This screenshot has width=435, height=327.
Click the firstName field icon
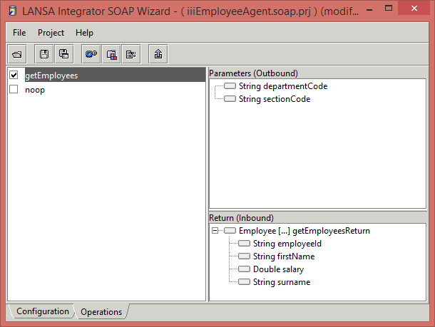coord(244,256)
